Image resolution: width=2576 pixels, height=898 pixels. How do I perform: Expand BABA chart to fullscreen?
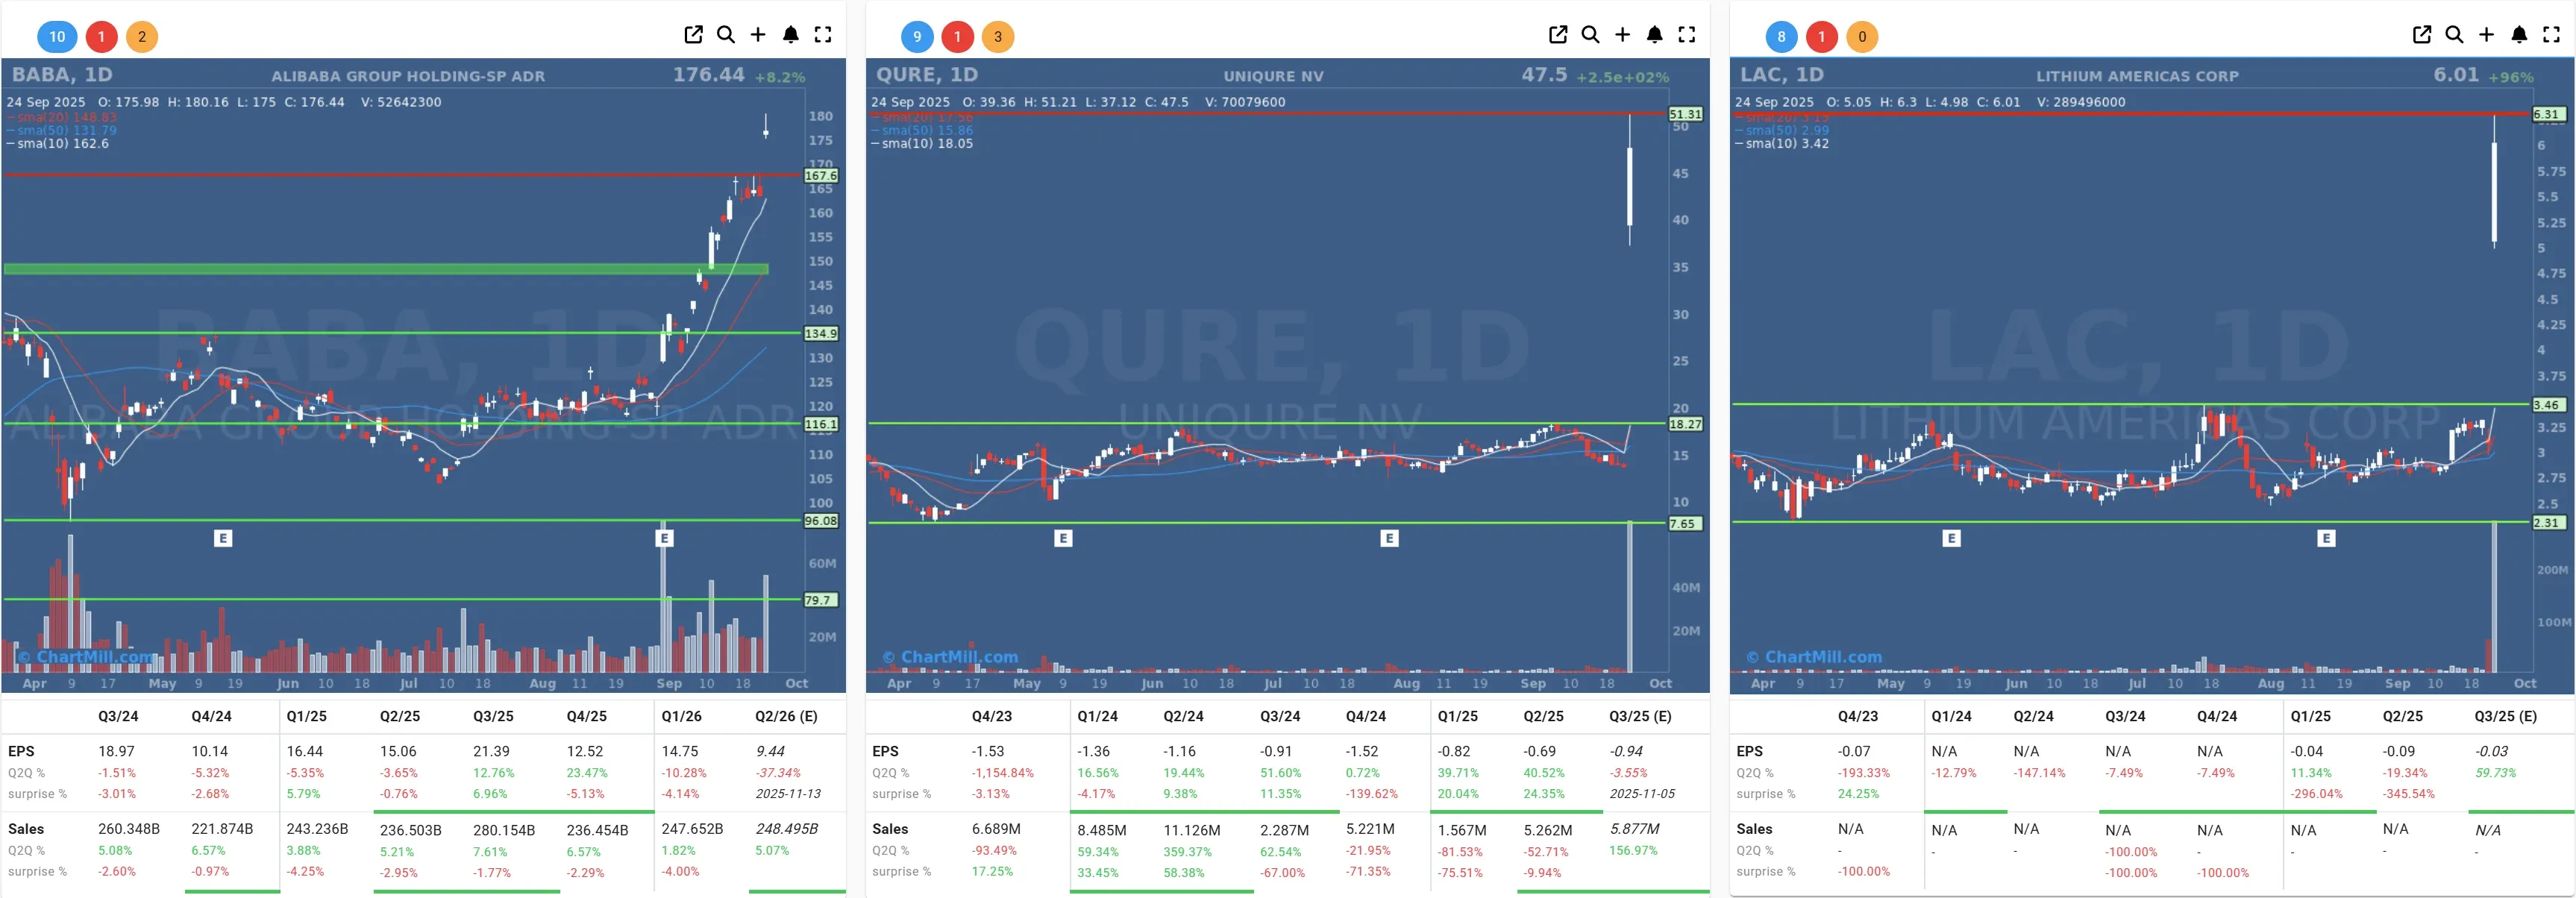[823, 35]
